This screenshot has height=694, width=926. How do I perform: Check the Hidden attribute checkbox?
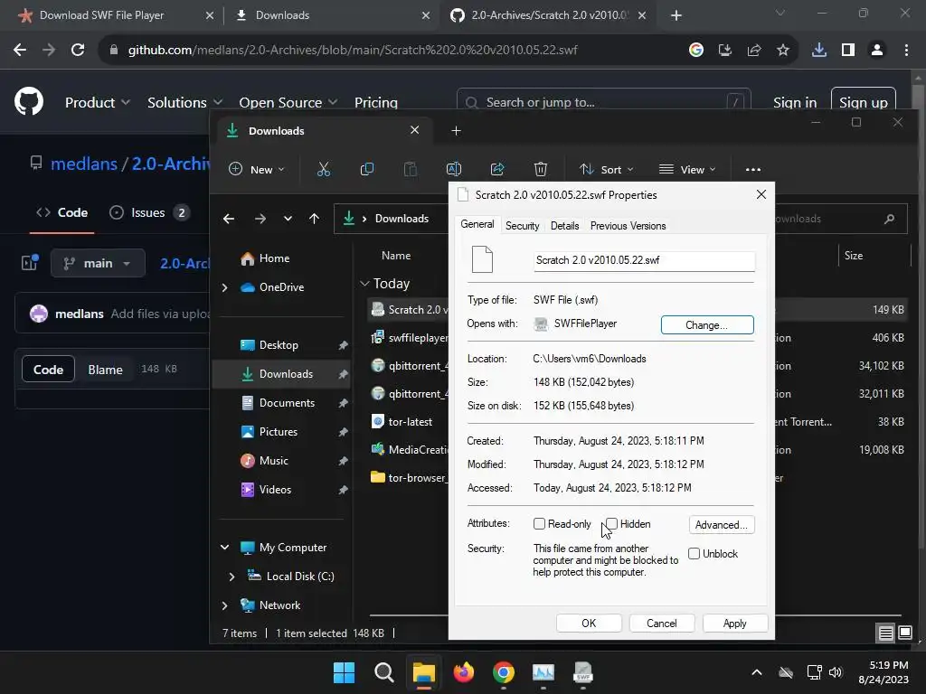(612, 523)
